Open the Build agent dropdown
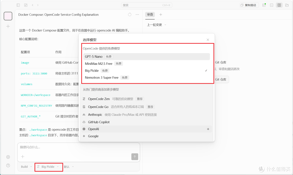The height and width of the screenshot is (175, 293). (x=26, y=167)
